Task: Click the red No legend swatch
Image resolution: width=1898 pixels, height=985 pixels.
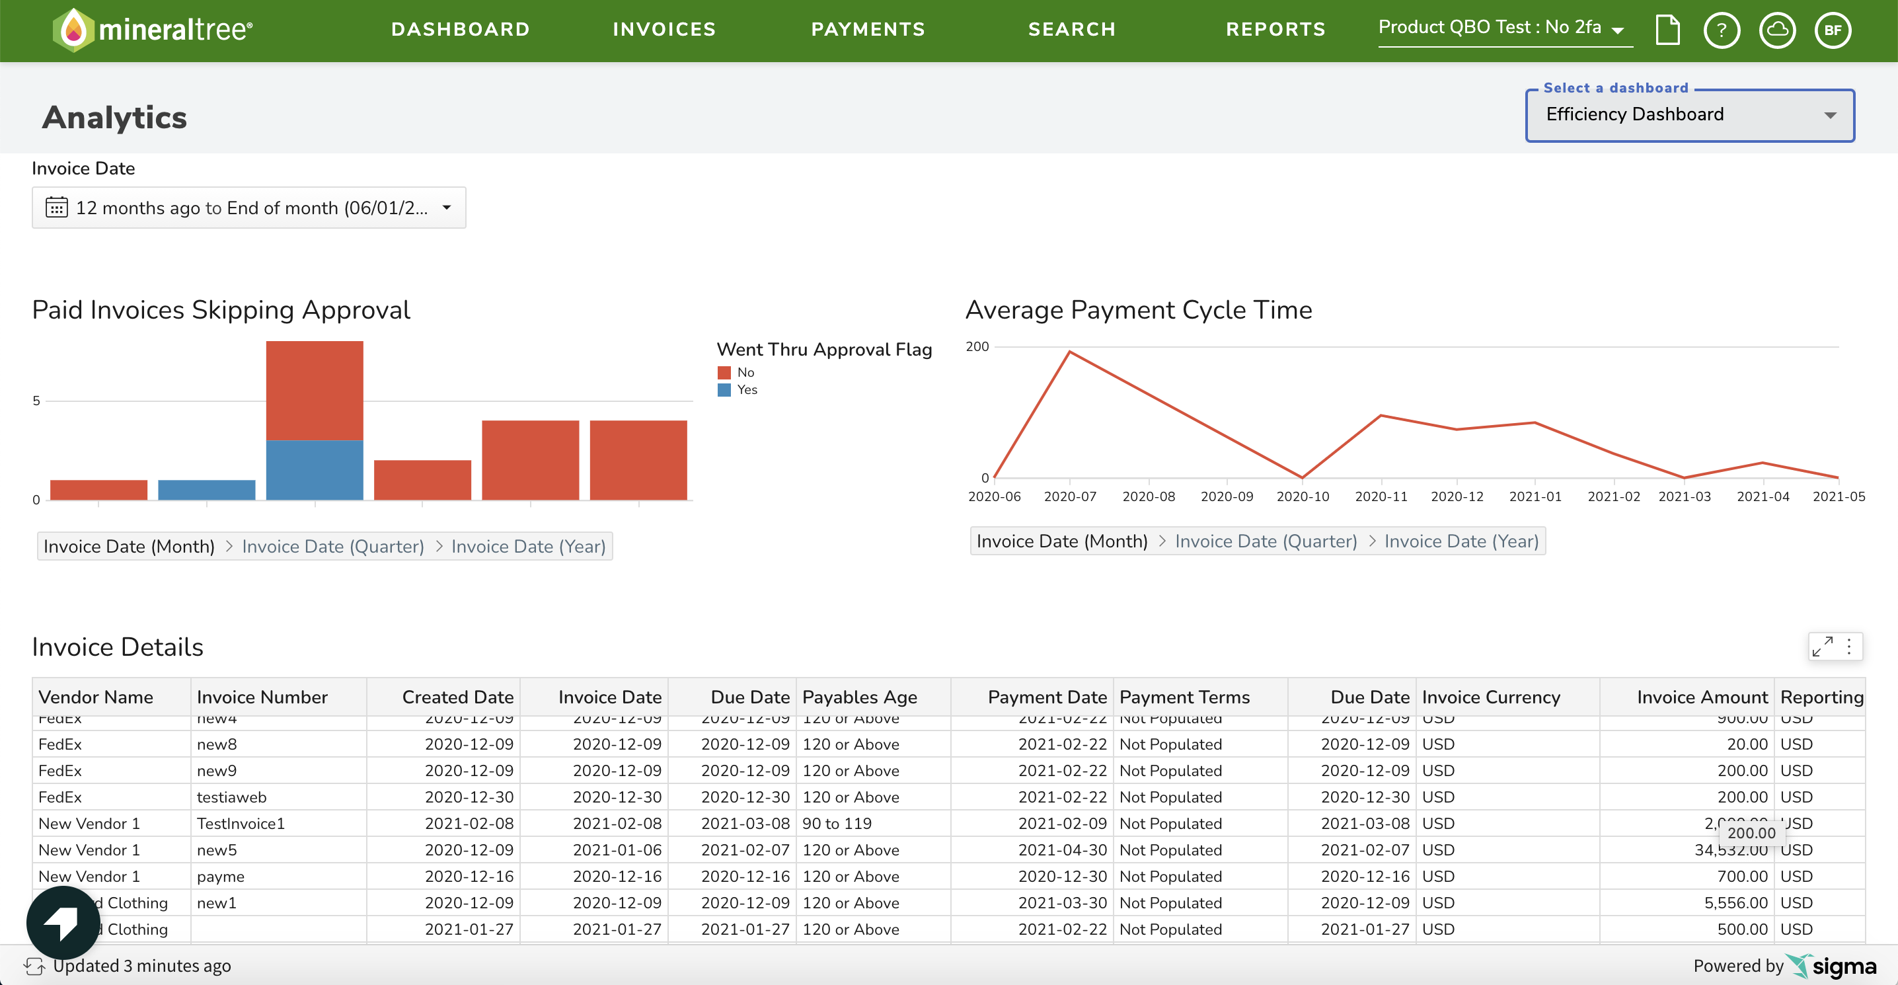Action: click(x=724, y=372)
